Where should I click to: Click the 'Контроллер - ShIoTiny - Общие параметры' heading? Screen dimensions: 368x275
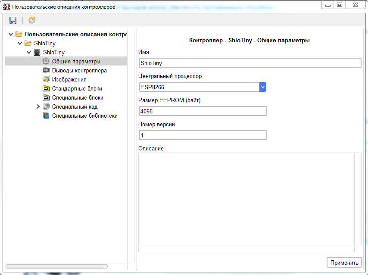(x=249, y=41)
